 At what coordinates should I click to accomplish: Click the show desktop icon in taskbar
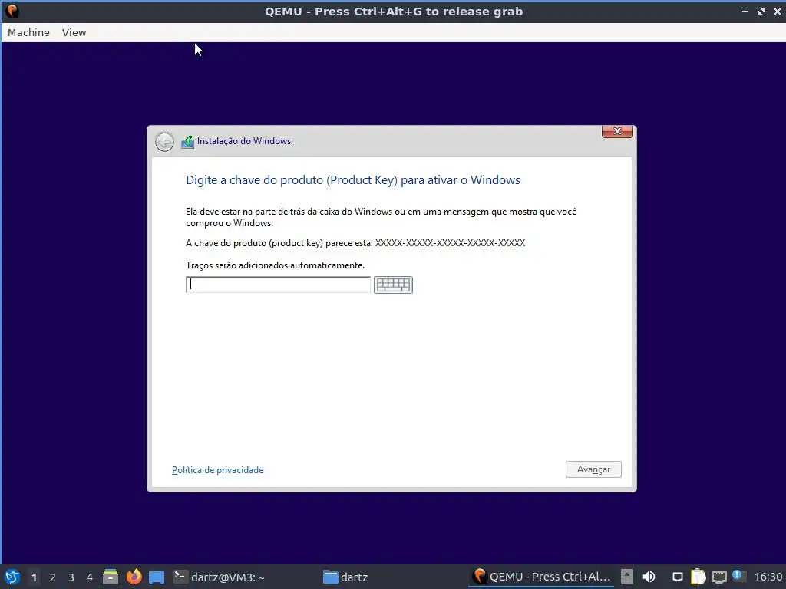click(x=157, y=577)
